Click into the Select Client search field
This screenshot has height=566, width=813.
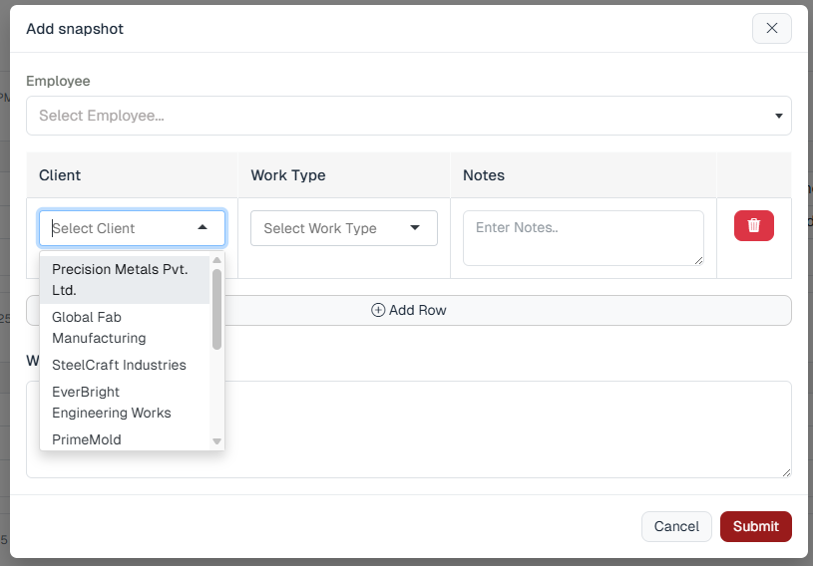(x=115, y=228)
